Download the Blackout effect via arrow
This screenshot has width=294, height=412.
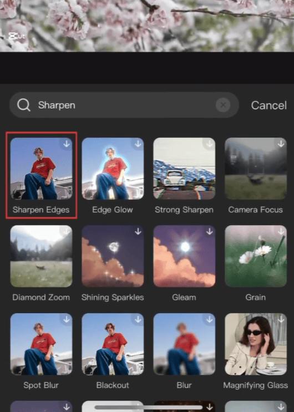(138, 319)
